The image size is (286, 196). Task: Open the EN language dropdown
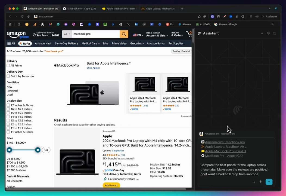138,35
